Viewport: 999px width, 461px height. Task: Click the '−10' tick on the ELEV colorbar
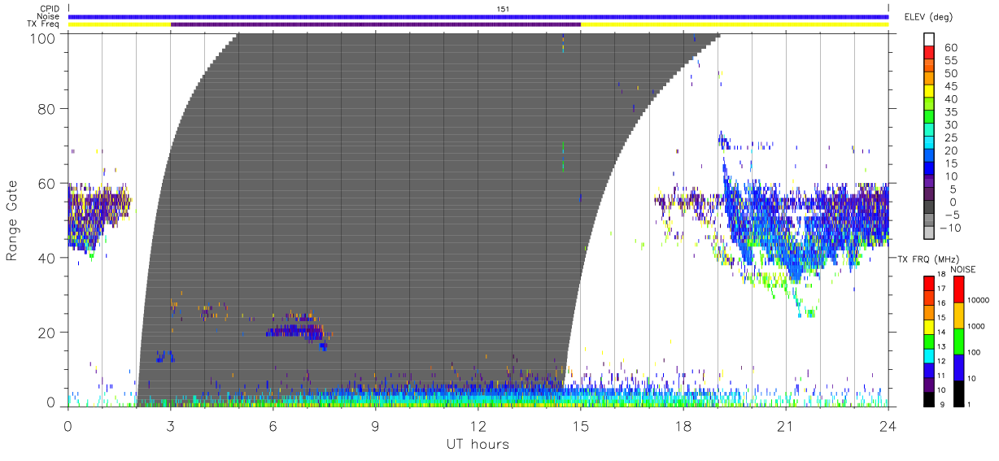pos(949,228)
